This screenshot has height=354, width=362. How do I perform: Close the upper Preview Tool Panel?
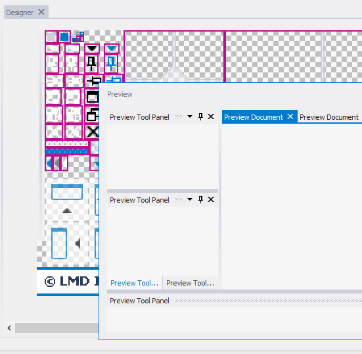tap(211, 116)
